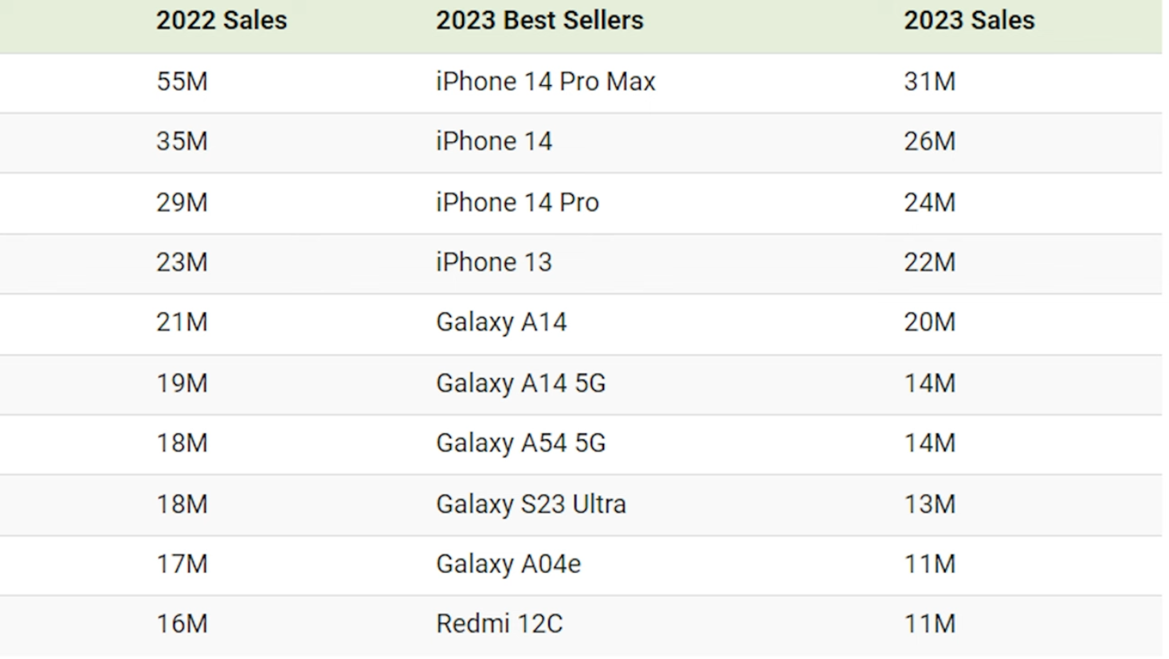Viewport: 1169px width, 659px height.
Task: Select the Galaxy A14 cell
Action: (501, 322)
